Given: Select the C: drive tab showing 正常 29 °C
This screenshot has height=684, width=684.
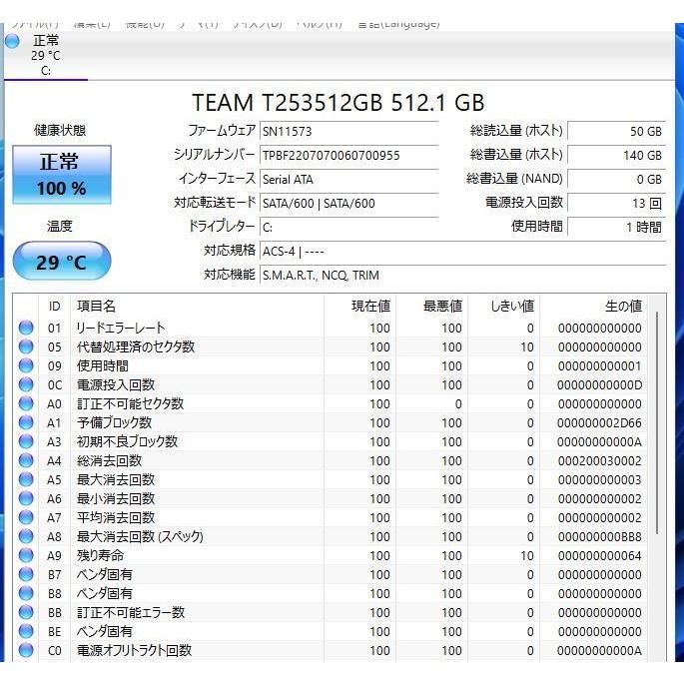Looking at the screenshot, I should pos(45,55).
